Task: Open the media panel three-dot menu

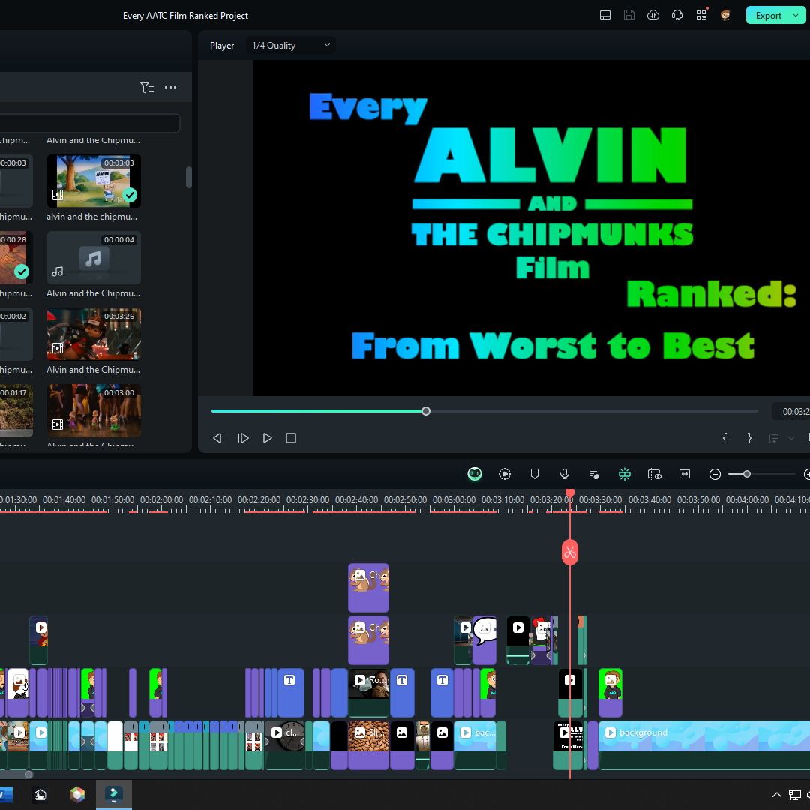Action: [x=171, y=88]
